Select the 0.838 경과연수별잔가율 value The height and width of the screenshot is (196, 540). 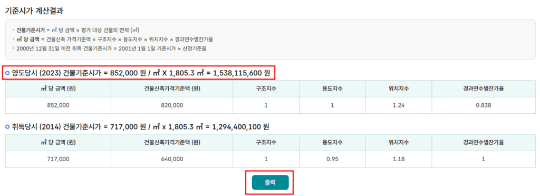tap(483, 105)
